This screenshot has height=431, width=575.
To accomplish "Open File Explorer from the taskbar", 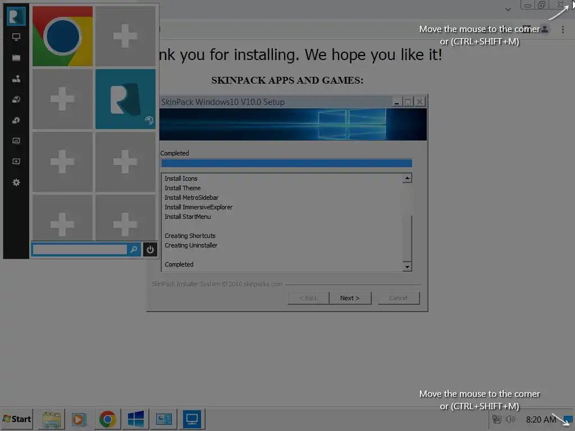I will click(x=51, y=419).
